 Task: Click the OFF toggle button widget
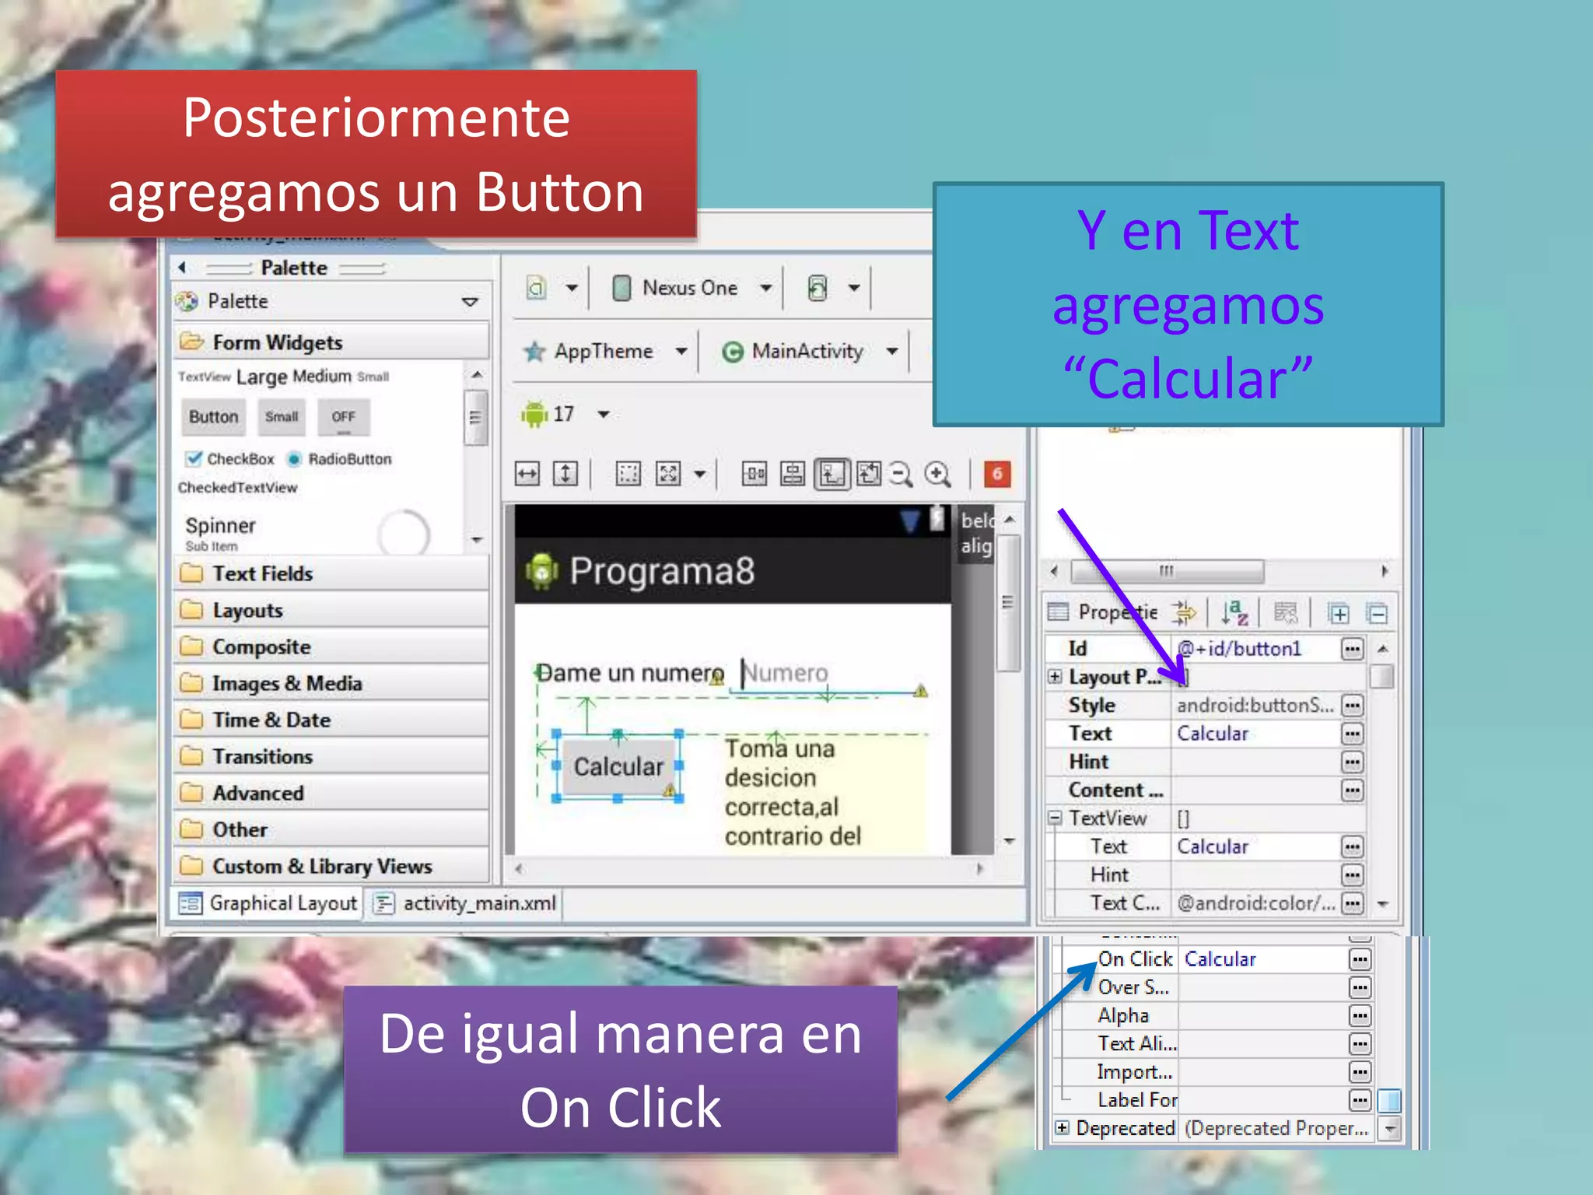[343, 417]
